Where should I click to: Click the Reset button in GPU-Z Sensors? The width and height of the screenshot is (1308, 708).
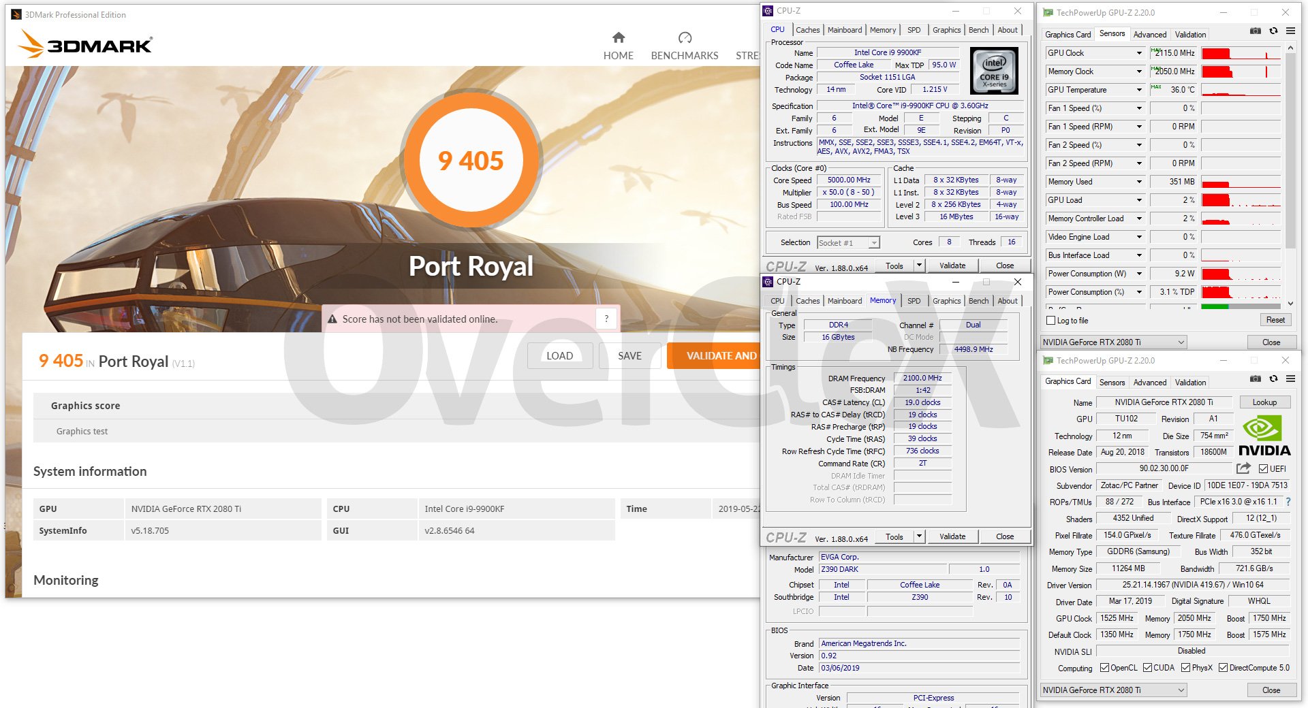point(1275,320)
